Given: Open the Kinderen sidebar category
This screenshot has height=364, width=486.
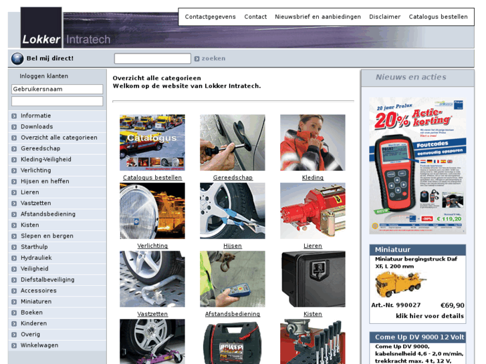Looking at the screenshot, I should click(34, 323).
